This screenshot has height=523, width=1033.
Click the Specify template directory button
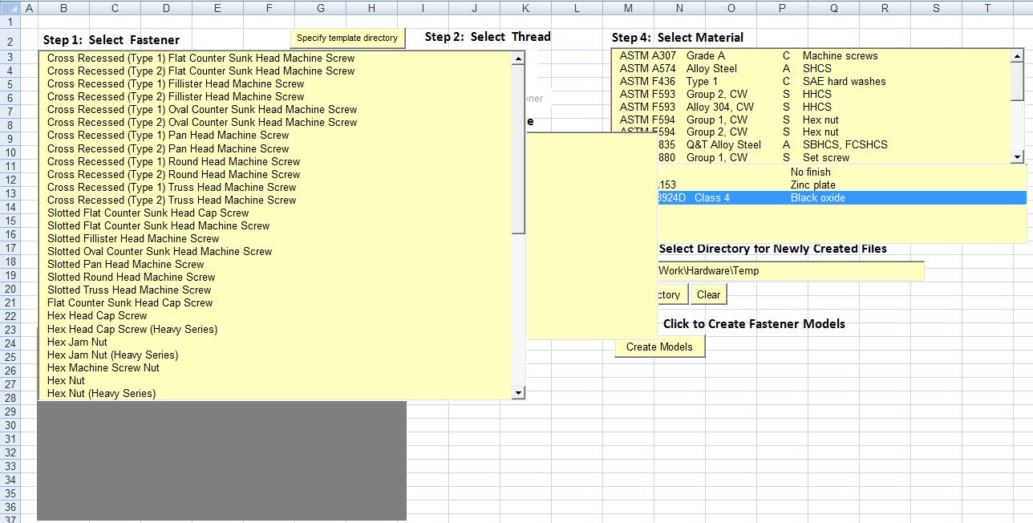pyautogui.click(x=346, y=38)
